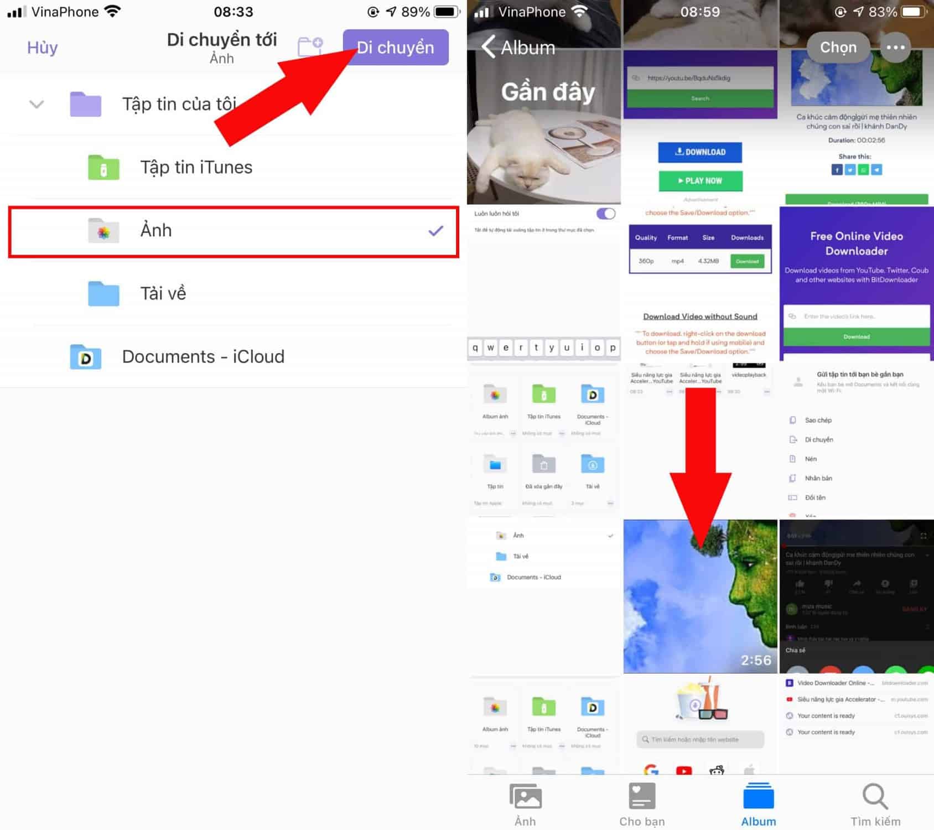Collapse the Tập tin của tôi folder
Image resolution: width=934 pixels, height=830 pixels.
(37, 104)
